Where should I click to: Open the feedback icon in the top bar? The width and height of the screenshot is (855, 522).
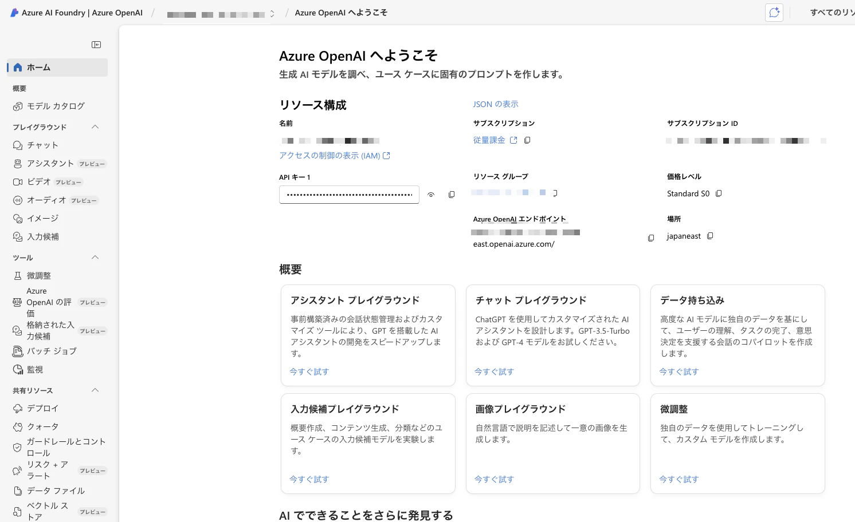[774, 13]
